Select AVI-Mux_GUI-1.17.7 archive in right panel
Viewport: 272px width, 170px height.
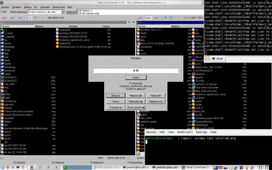point(151,30)
